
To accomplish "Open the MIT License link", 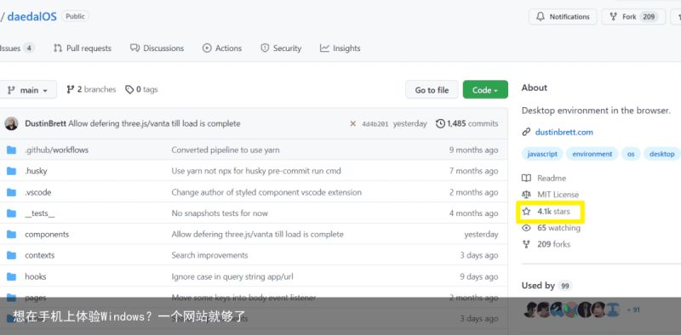I will [x=551, y=195].
